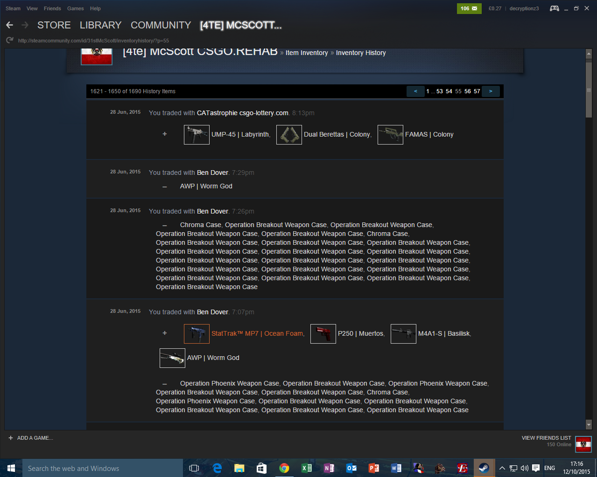The width and height of the screenshot is (597, 477).
Task: Click the browser back arrow
Action: (x=10, y=25)
